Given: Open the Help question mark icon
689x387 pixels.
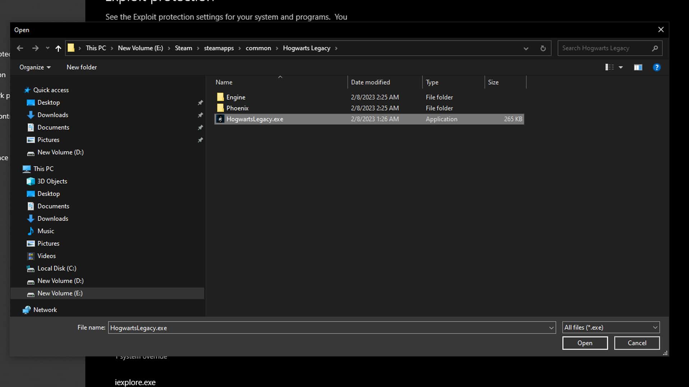Looking at the screenshot, I should [x=657, y=67].
